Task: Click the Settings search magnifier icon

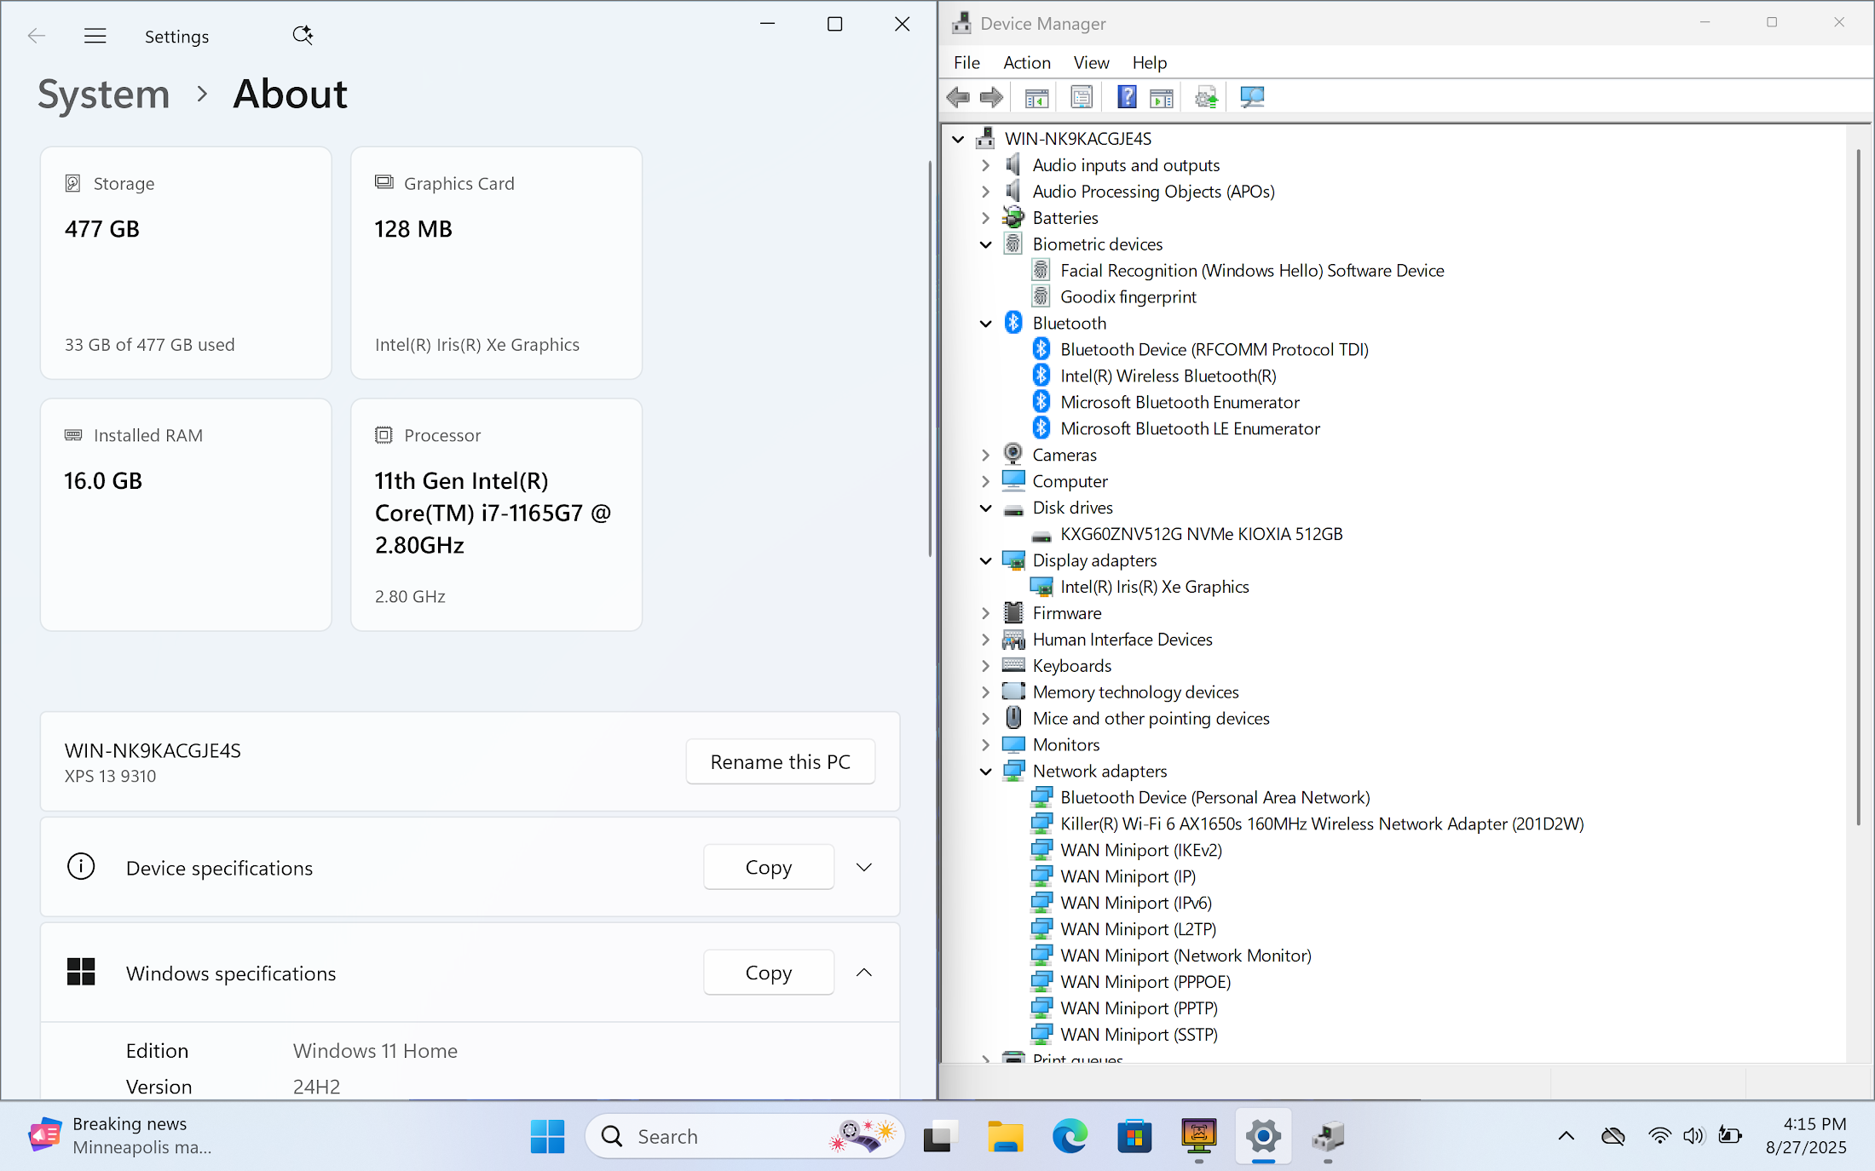Action: pyautogui.click(x=303, y=35)
